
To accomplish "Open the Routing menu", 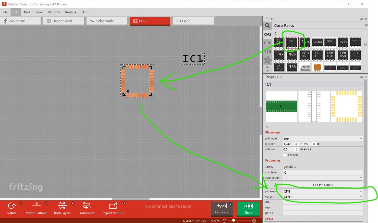I will coord(71,12).
